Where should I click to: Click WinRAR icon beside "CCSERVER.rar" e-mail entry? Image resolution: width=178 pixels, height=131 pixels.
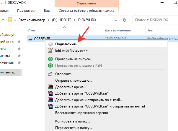(50, 106)
